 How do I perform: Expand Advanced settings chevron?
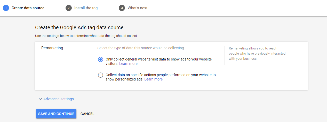click(40, 99)
